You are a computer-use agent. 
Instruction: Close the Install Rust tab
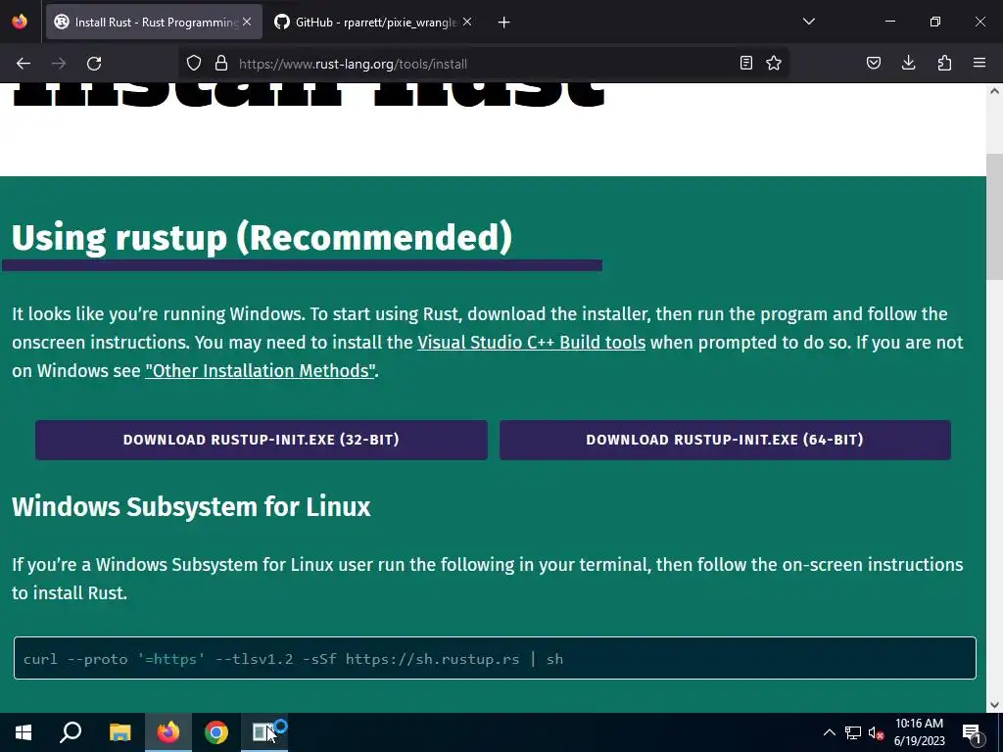(247, 22)
